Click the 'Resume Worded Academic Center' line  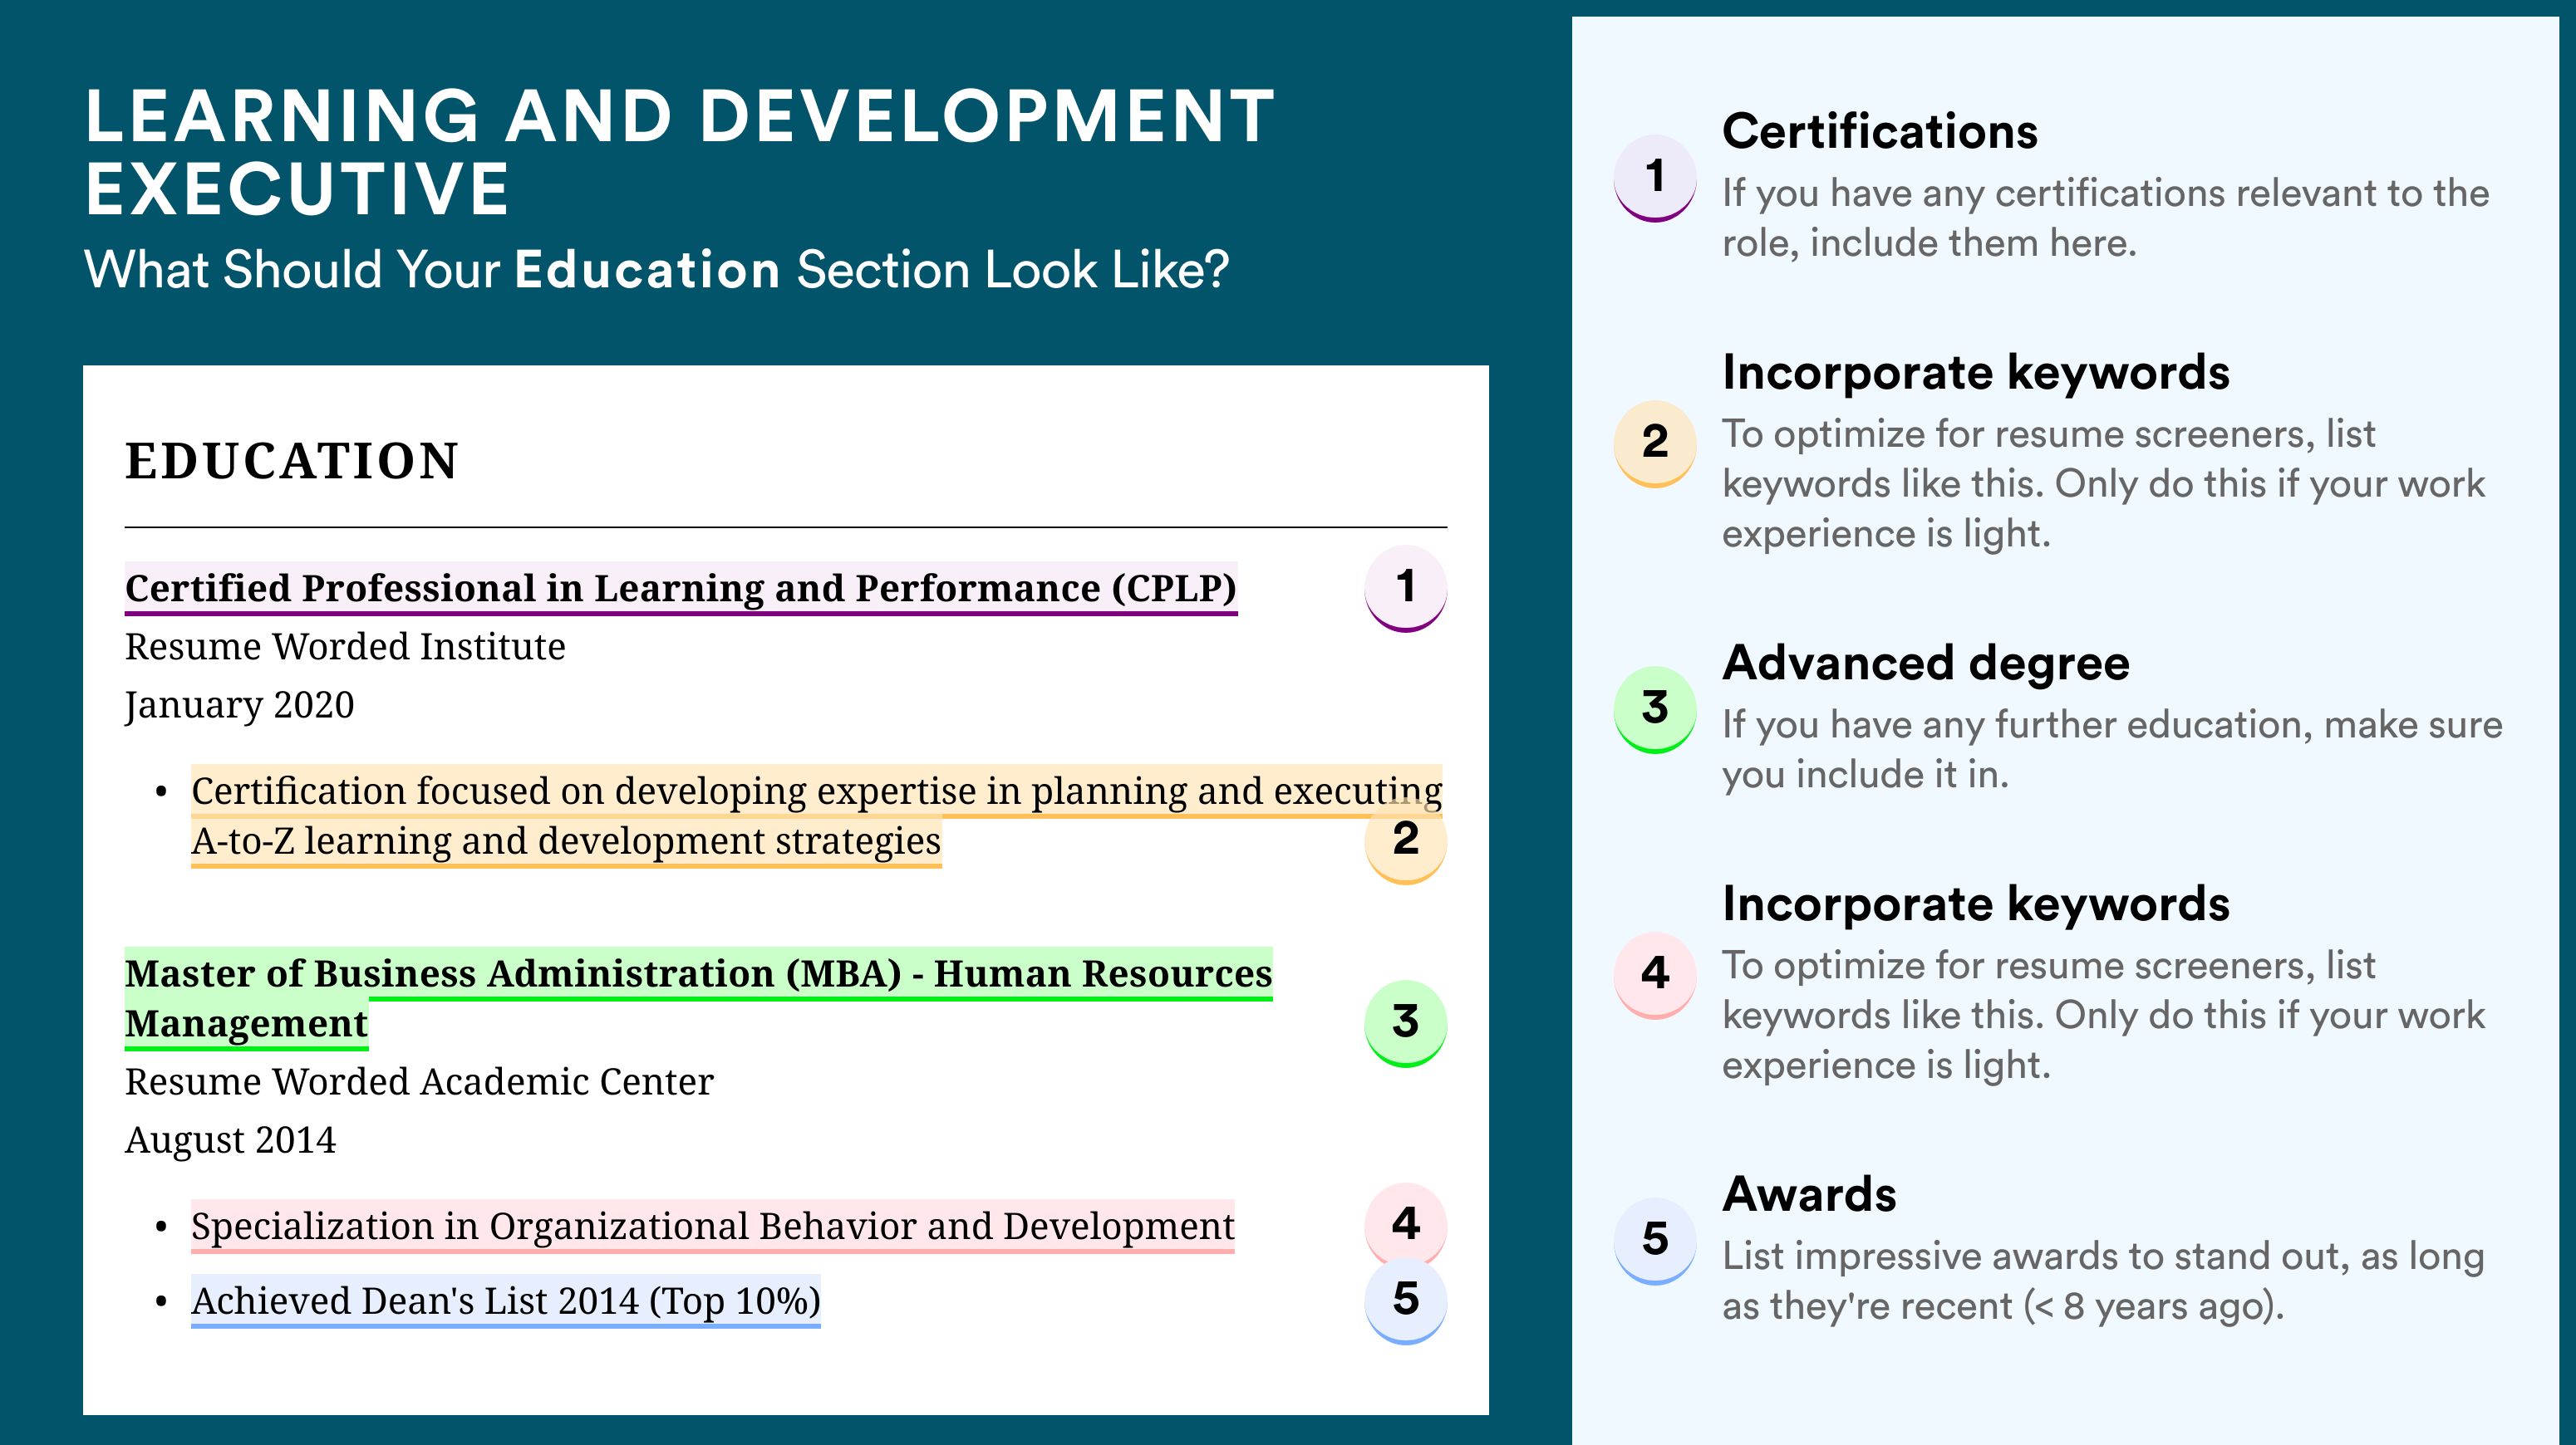[x=419, y=1081]
